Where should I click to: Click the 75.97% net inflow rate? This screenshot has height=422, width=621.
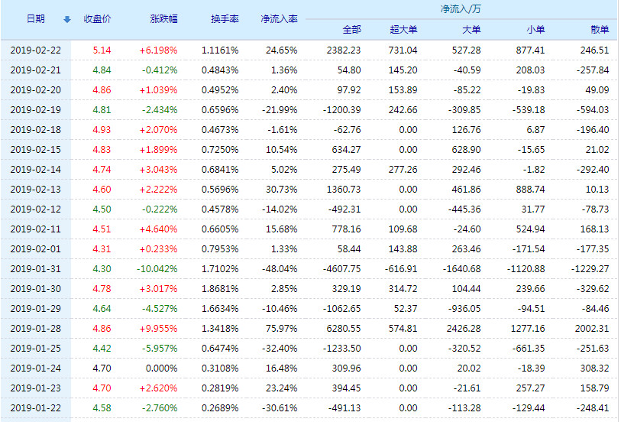click(x=281, y=328)
